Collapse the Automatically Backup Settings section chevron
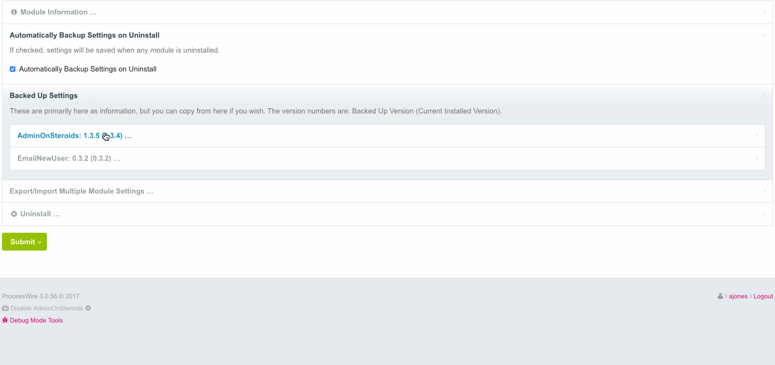Viewport: 775px width, 365px height. pos(764,35)
